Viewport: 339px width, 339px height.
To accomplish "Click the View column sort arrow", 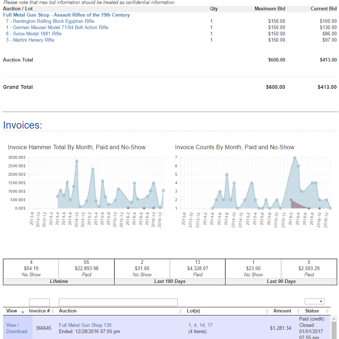I will pyautogui.click(x=23, y=312).
